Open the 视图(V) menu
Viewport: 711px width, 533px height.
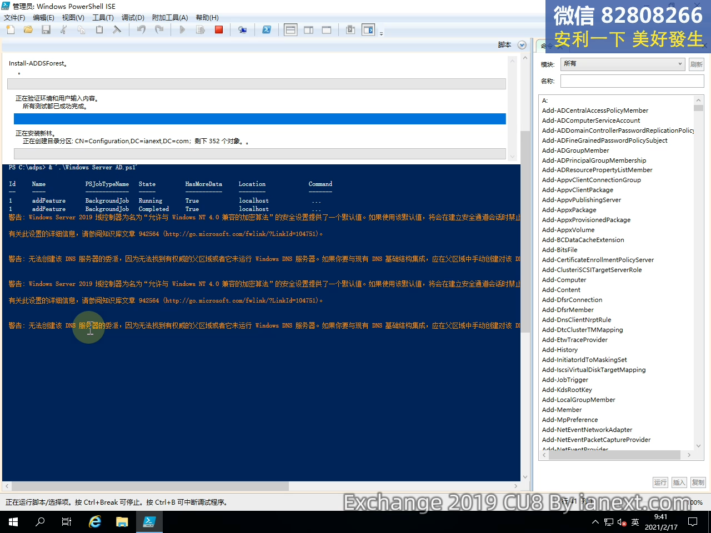(x=73, y=18)
